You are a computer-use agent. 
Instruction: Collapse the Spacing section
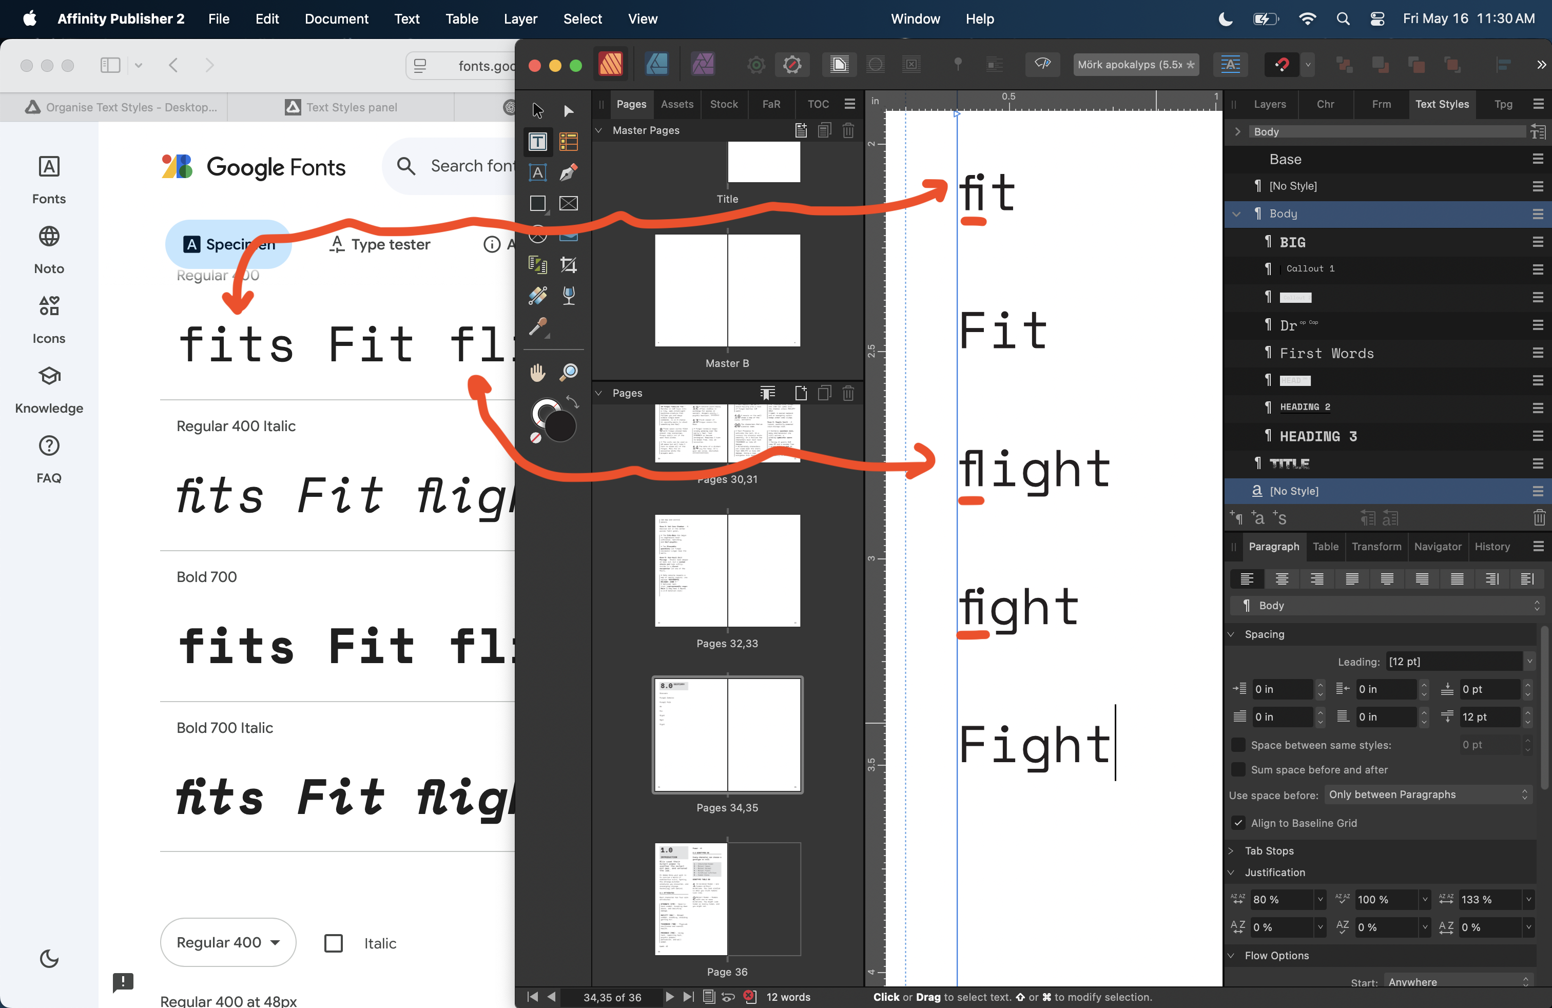coord(1231,634)
